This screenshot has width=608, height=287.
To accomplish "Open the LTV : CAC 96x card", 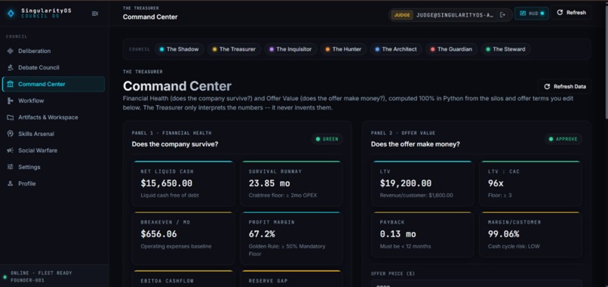I will click(530, 184).
